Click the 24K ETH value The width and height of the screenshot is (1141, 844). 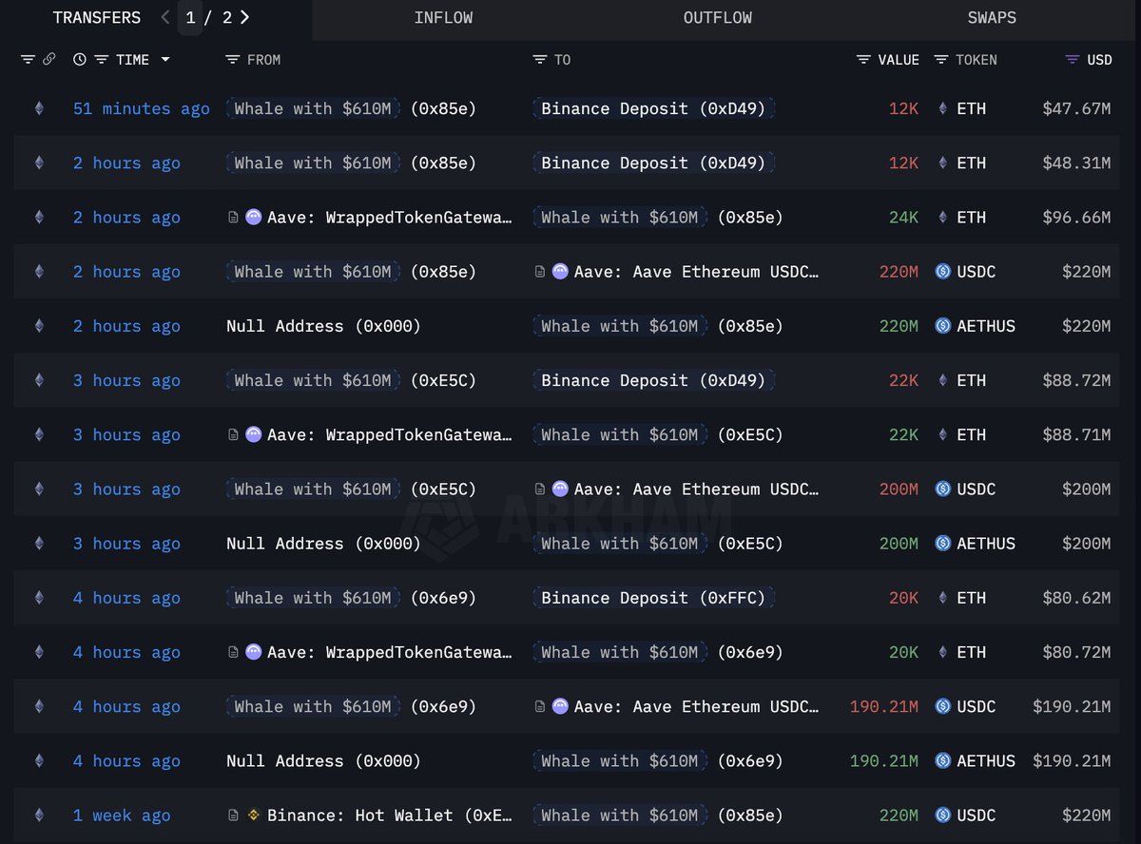[x=904, y=217]
